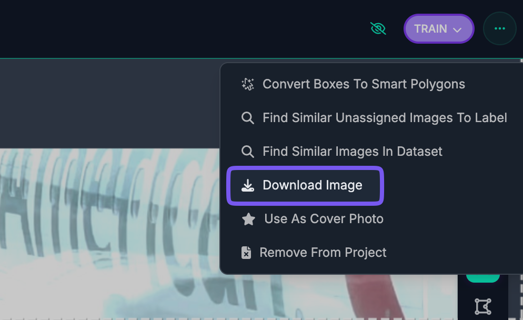
Task: Click the search icon beside Find Similar Images In Dataset
Action: click(248, 152)
